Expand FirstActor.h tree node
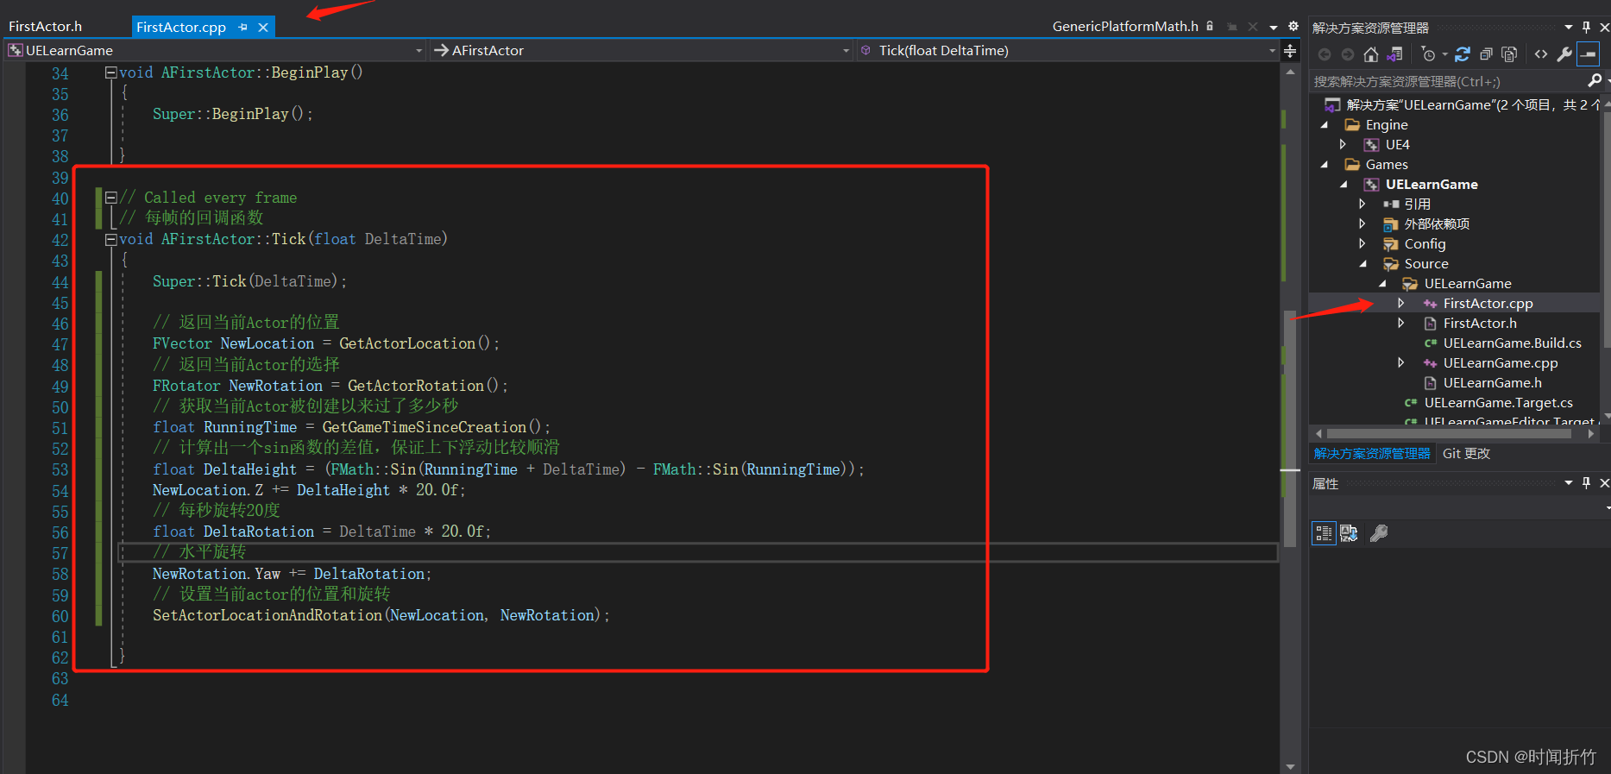This screenshot has width=1611, height=774. [x=1401, y=324]
